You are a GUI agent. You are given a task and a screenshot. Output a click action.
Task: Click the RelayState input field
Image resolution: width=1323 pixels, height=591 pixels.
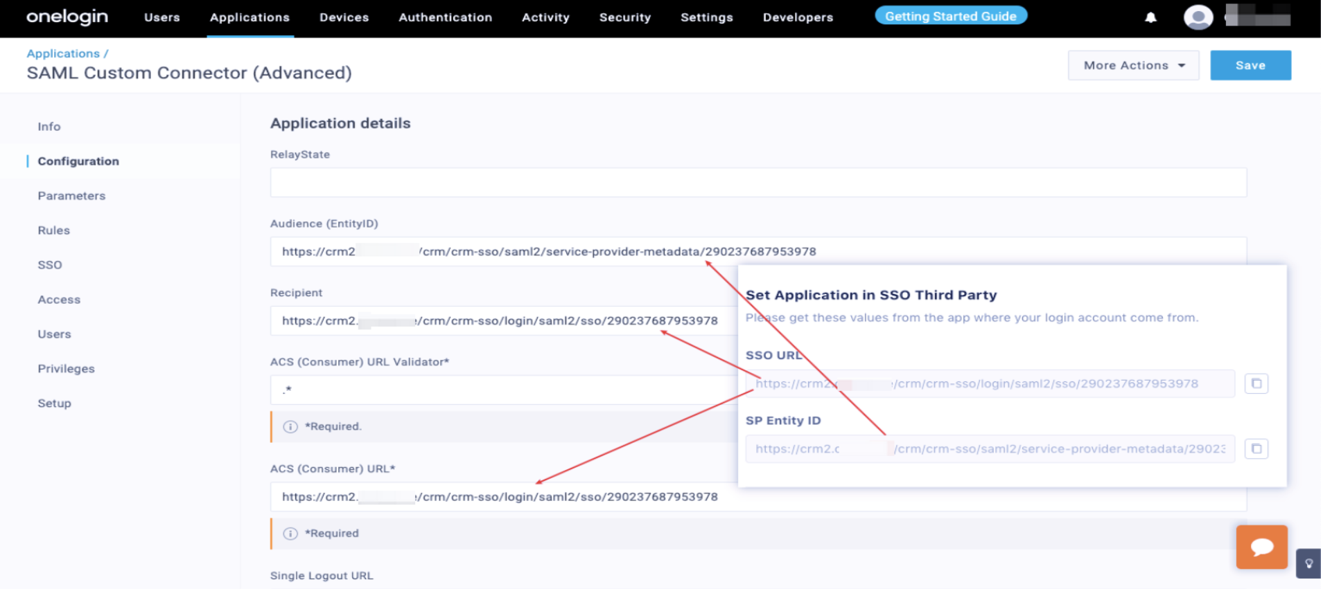[x=757, y=183]
